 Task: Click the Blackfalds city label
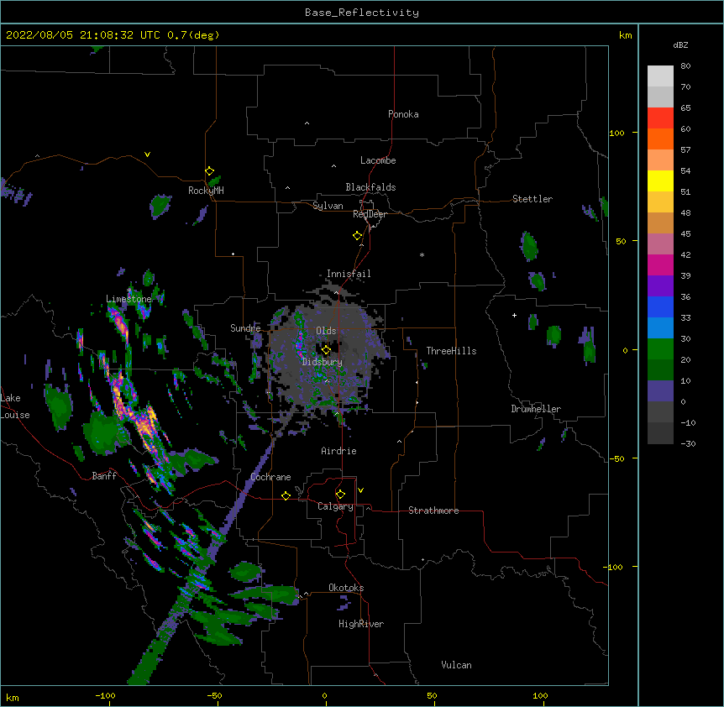[370, 187]
